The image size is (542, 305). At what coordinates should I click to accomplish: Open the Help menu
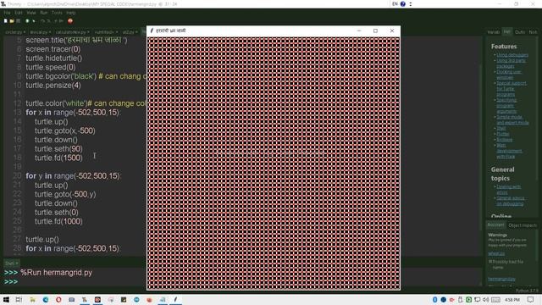71,13
